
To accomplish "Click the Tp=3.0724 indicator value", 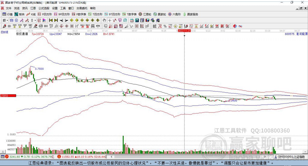I will click(x=38, y=34).
